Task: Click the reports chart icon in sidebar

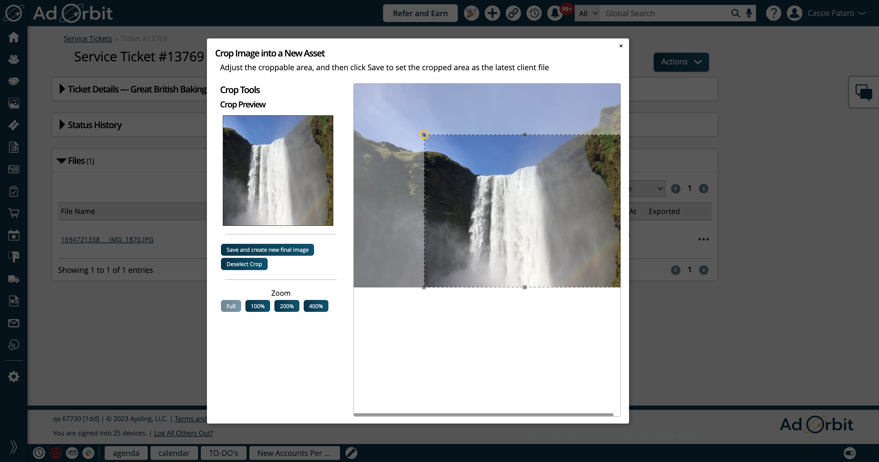Action: coord(14,345)
